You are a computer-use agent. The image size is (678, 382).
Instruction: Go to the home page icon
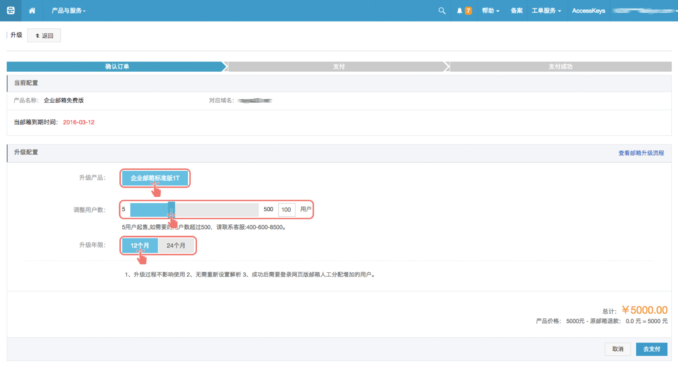click(32, 11)
